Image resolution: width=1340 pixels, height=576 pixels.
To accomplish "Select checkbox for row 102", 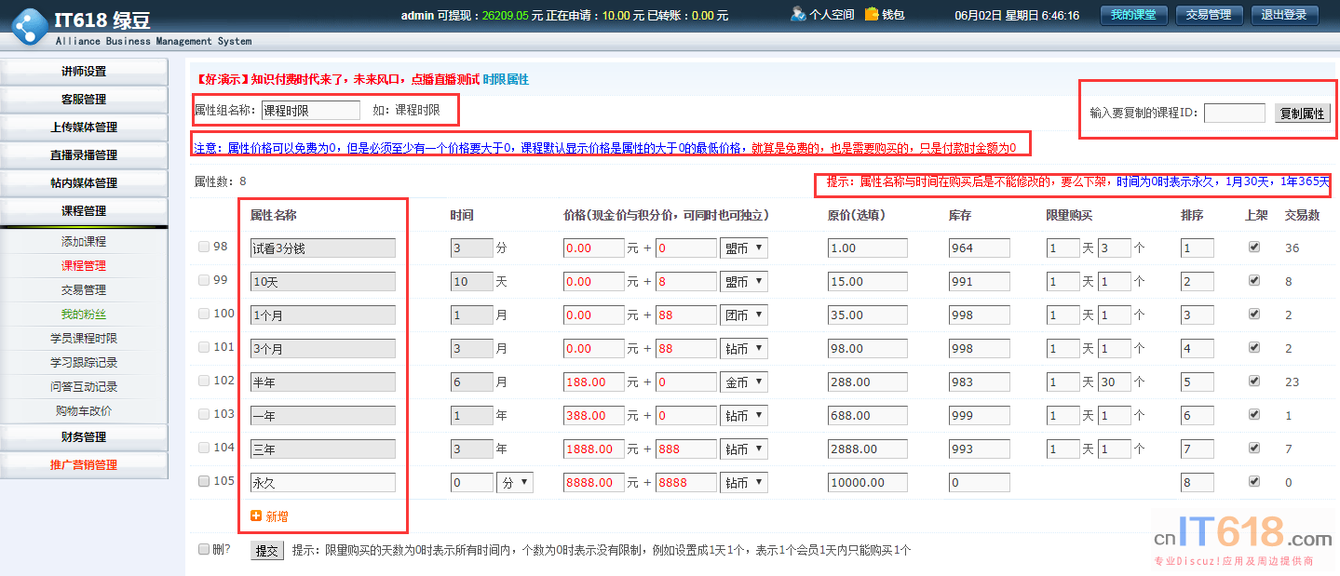I will click(204, 381).
